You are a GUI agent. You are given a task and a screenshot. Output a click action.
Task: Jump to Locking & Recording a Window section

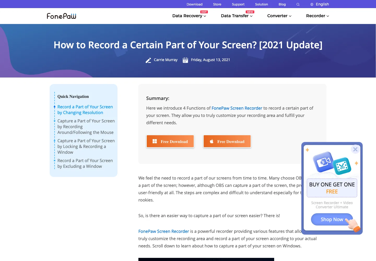86,146
